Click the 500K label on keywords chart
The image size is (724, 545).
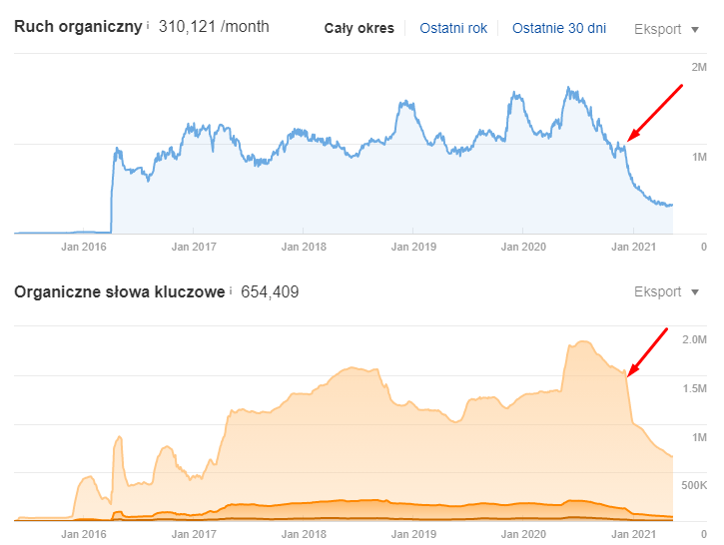694,485
